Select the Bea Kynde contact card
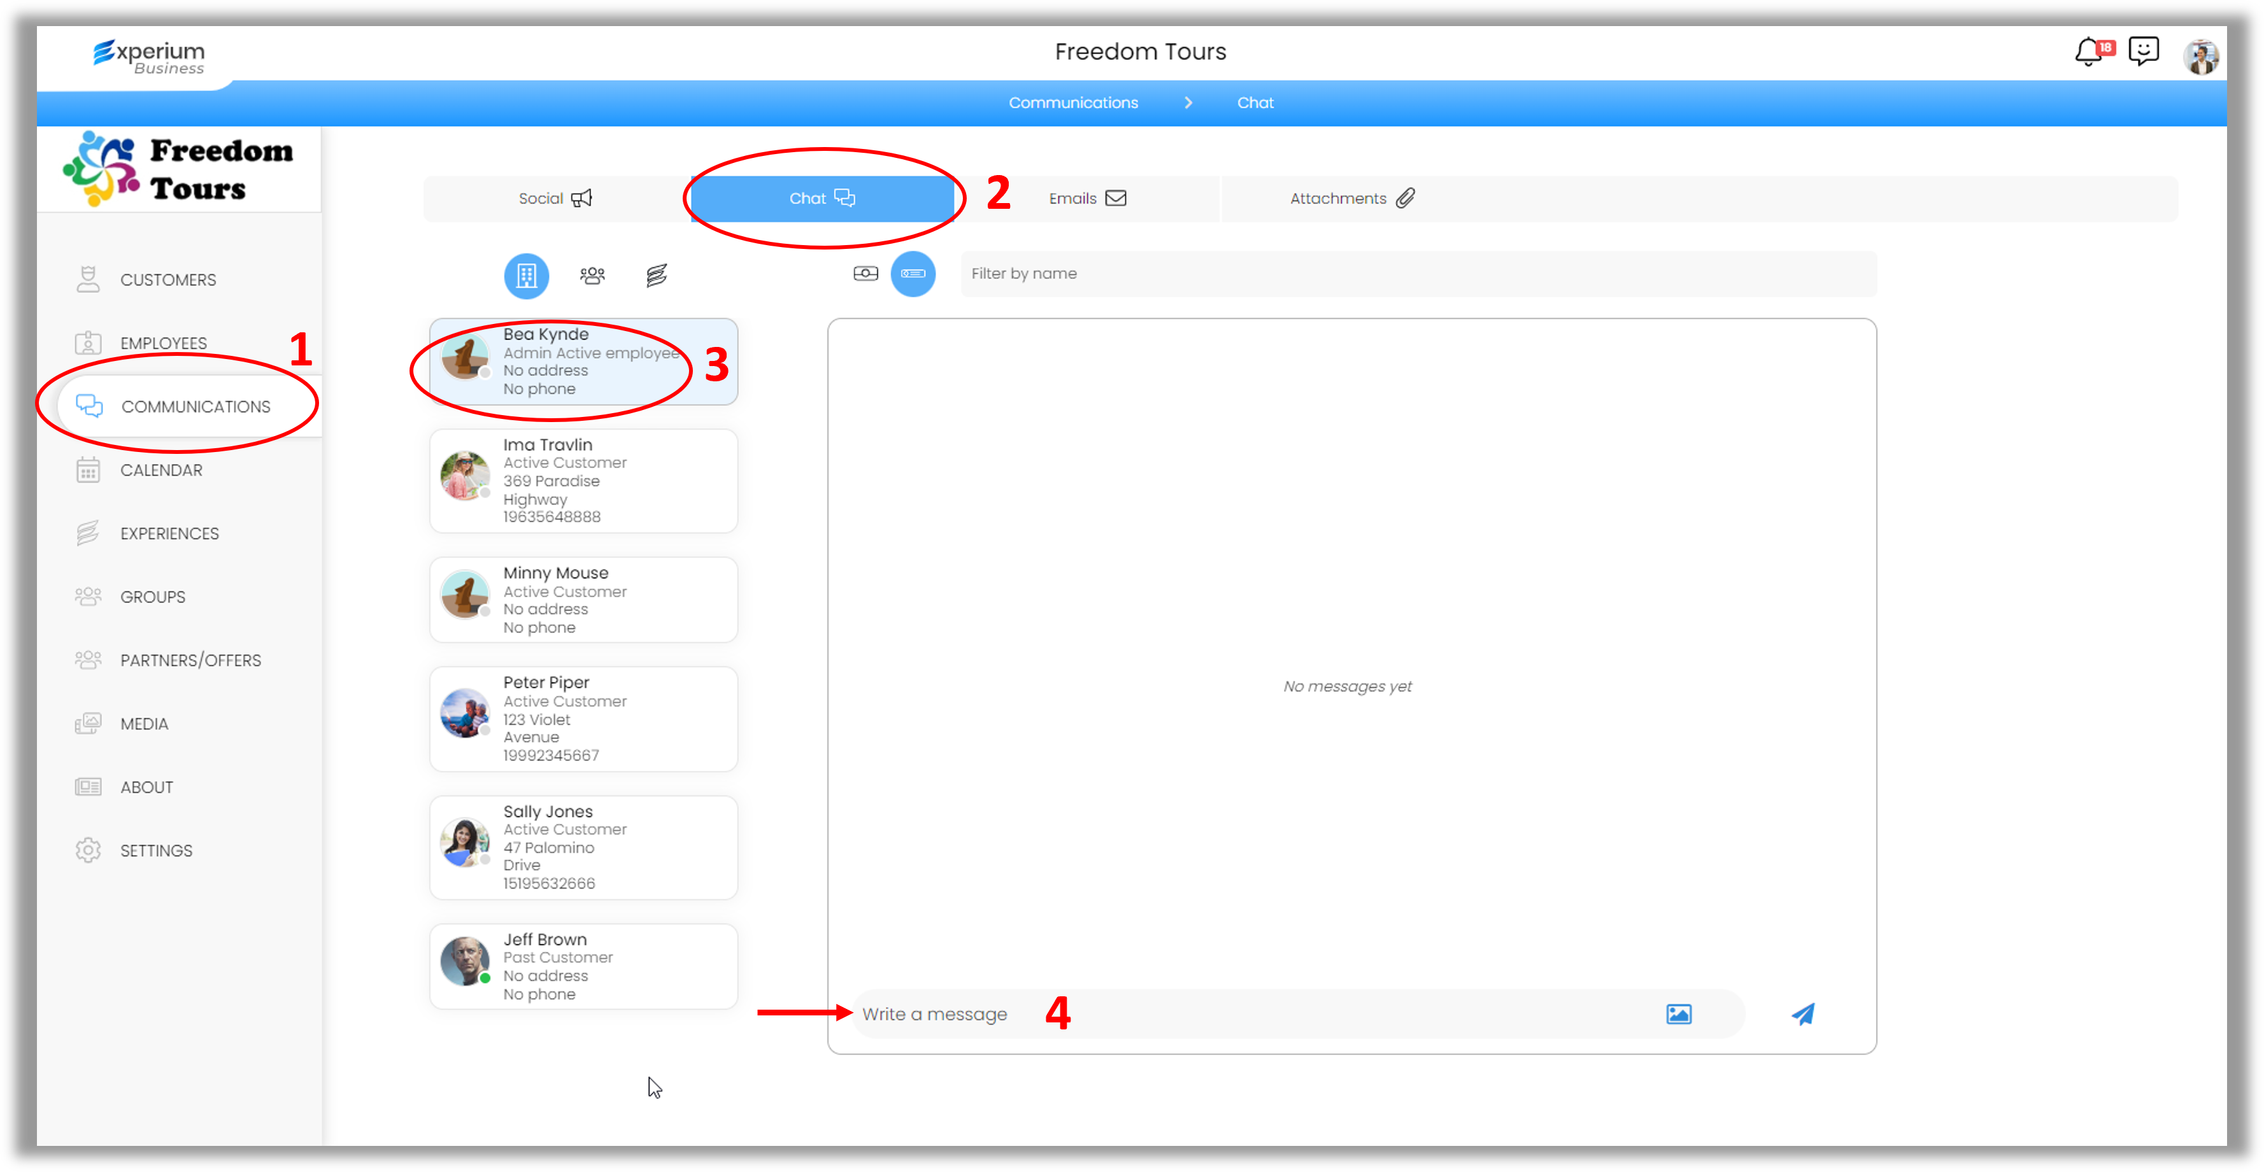2264x1172 pixels. pyautogui.click(x=583, y=362)
